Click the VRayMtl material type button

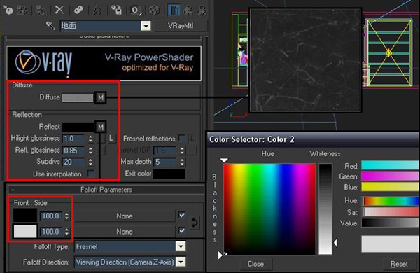pos(181,26)
